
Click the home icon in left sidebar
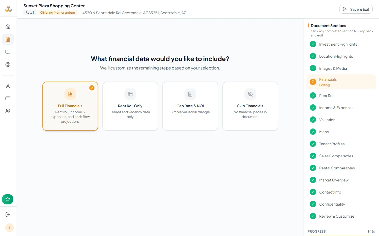pyautogui.click(x=8, y=27)
